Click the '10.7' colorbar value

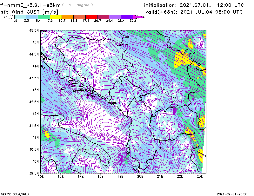[62, 21]
